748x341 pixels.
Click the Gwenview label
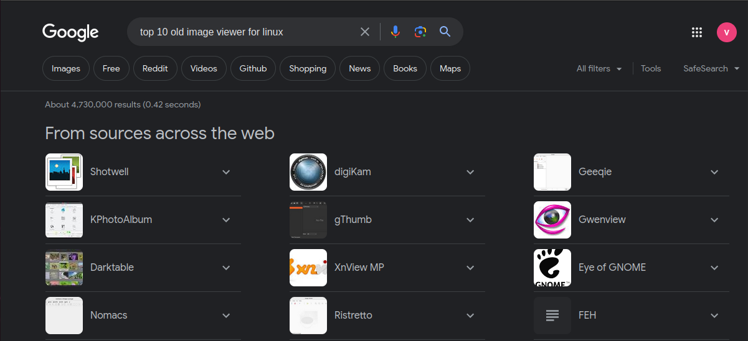pos(602,220)
